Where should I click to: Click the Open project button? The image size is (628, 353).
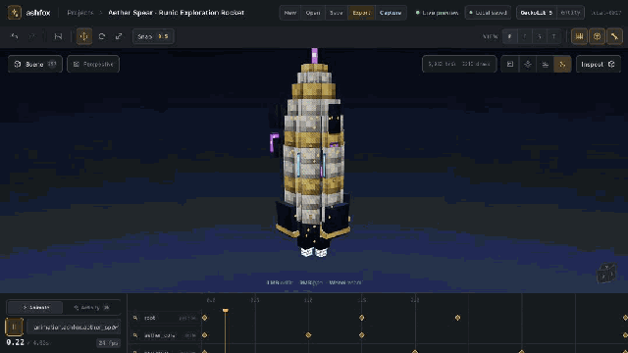pos(313,13)
